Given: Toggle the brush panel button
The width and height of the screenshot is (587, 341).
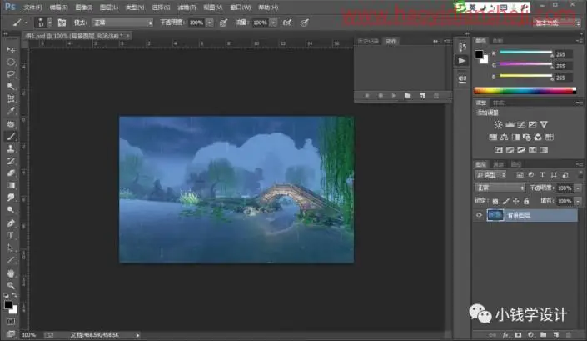Looking at the screenshot, I should pyautogui.click(x=62, y=23).
